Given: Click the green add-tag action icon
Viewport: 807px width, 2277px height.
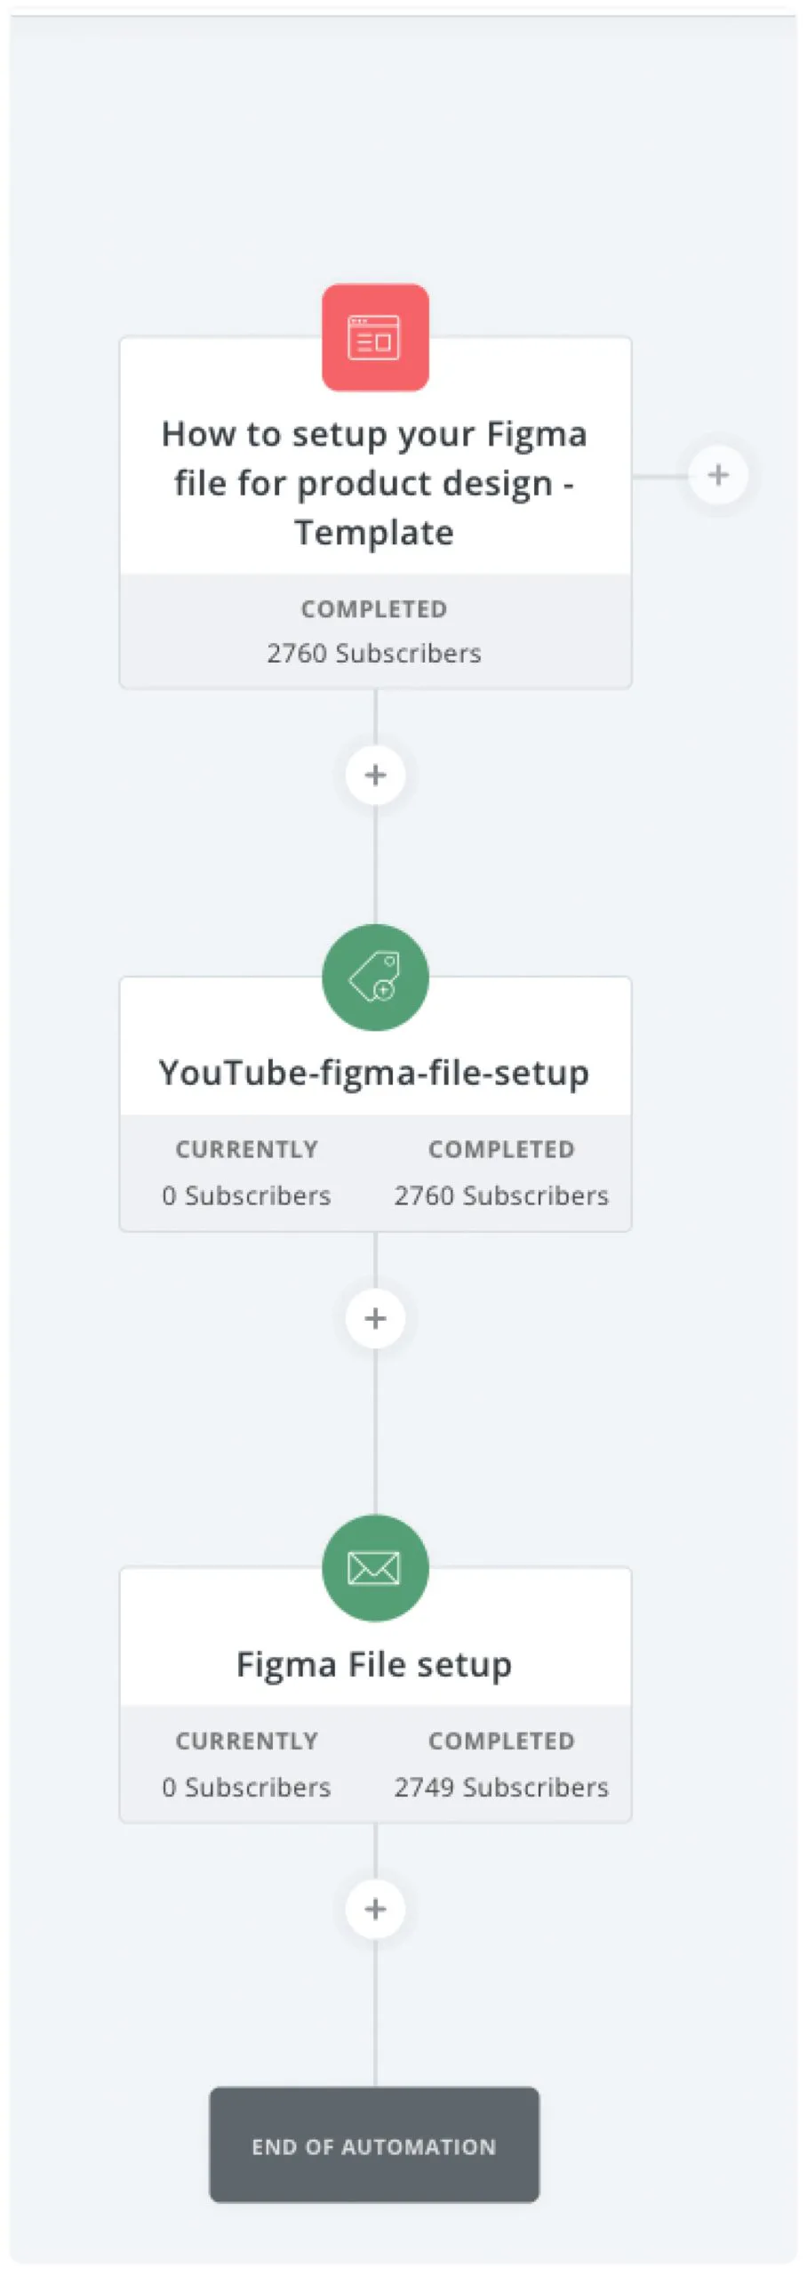Looking at the screenshot, I should [375, 977].
